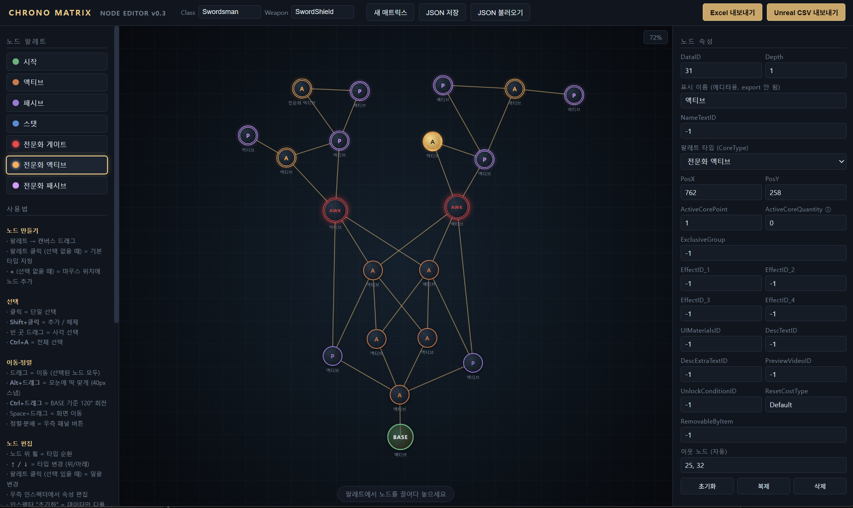Click the Class field containing Swordsman
The image size is (853, 508).
pos(230,12)
